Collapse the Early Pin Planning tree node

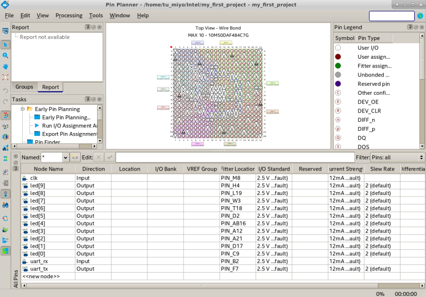click(22, 109)
